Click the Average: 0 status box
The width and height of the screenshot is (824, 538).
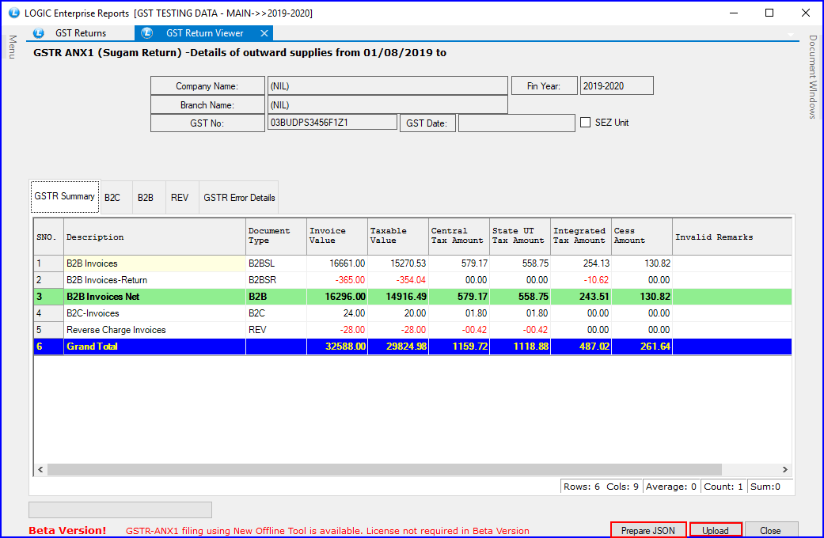click(x=671, y=487)
